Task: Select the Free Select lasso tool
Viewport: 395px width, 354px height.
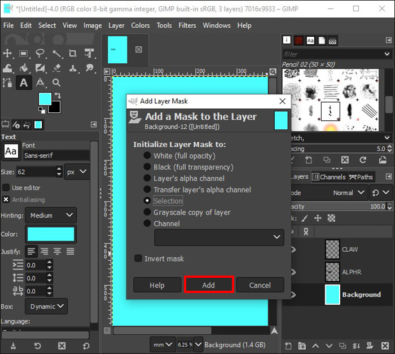Action: tap(40, 54)
